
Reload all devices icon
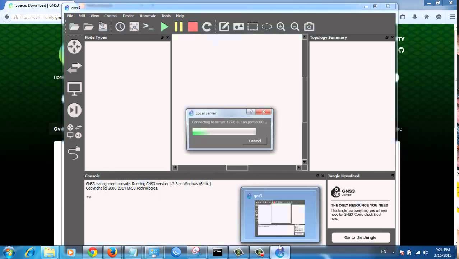[x=207, y=27]
